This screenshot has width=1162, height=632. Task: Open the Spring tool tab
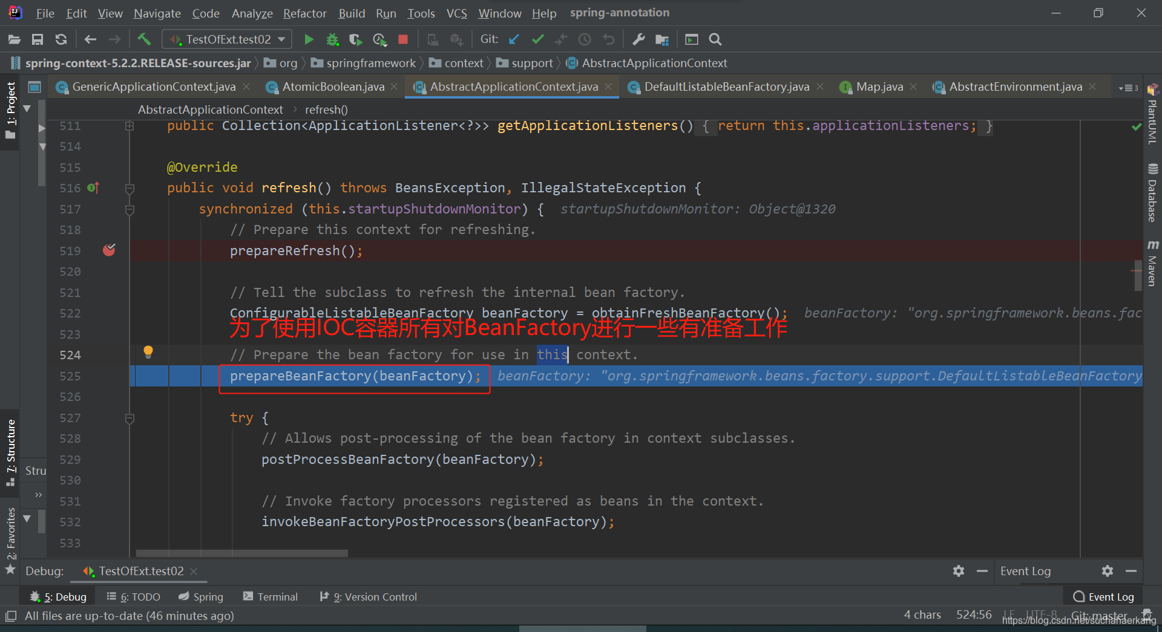coord(201,596)
